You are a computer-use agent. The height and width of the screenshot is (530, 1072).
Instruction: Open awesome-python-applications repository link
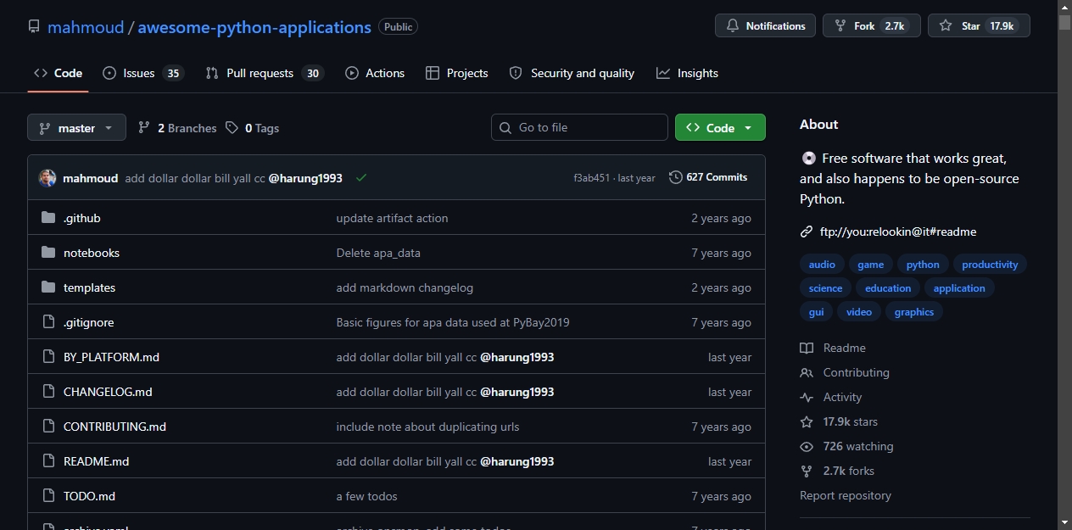(x=254, y=27)
